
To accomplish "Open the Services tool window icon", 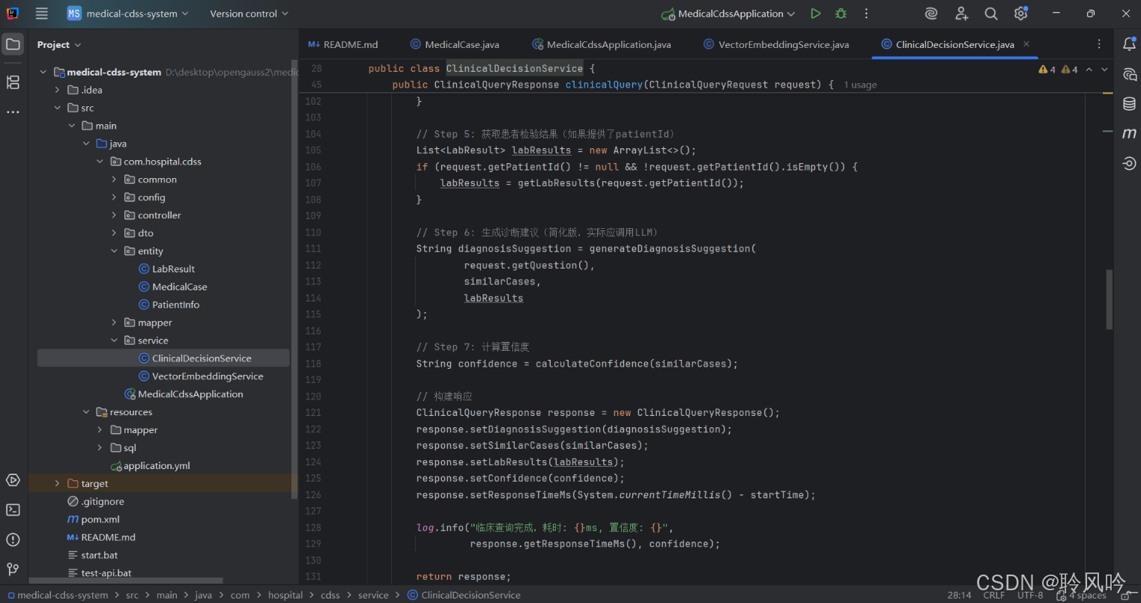I will click(x=13, y=480).
